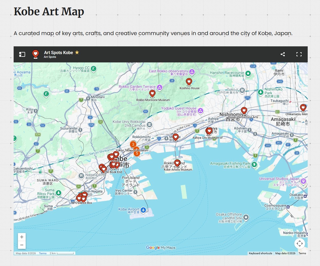Screen dimensions: 320x266
Task: Click the Hanshin Racecourse marker icon
Action: pyautogui.click(x=248, y=73)
